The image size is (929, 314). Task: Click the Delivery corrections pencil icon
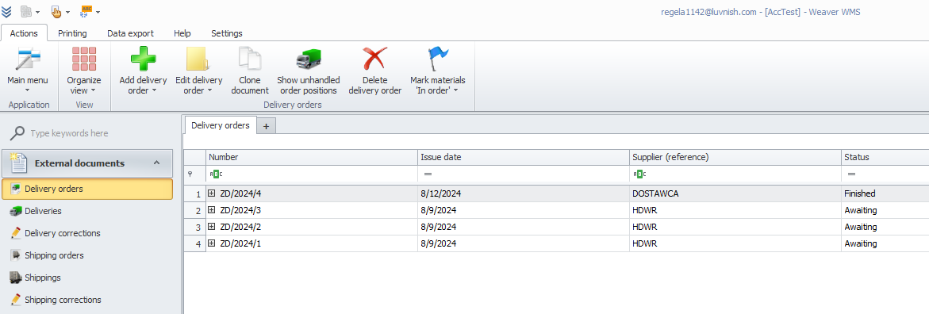click(15, 233)
